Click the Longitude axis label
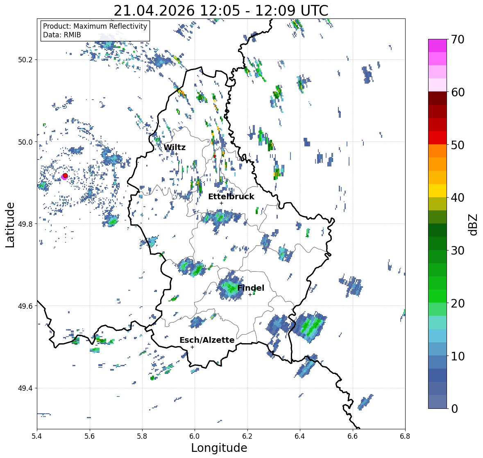 [219, 448]
